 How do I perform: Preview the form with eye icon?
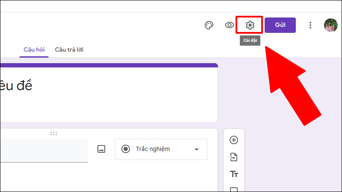[x=229, y=25]
